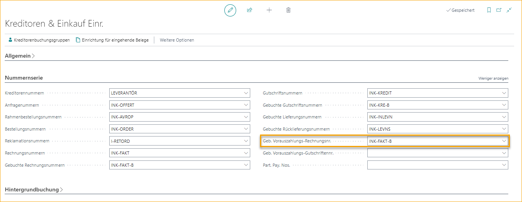Open Einrichtung für eingehende Belege
This screenshot has width=522, height=202.
coord(112,40)
